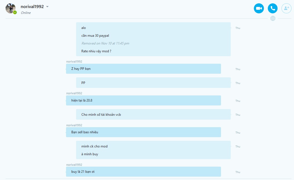Open the norival1992 contact name header
The width and height of the screenshot is (294, 180).
pos(32,7)
